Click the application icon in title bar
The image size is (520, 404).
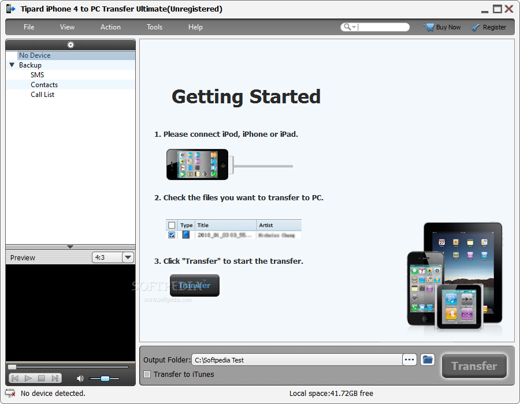[x=10, y=9]
